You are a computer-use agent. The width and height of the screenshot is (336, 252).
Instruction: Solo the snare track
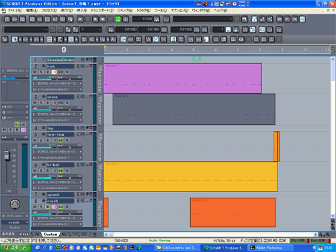point(41,103)
